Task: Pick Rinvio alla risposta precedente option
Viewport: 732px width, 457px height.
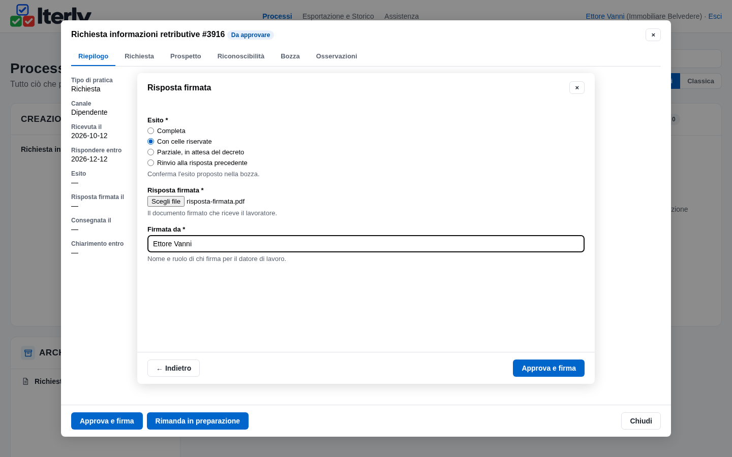Action: coord(150,163)
